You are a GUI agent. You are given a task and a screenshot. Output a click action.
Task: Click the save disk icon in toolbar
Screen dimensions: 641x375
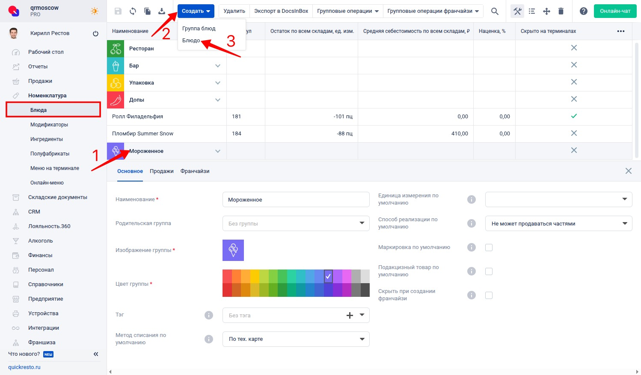pos(118,11)
